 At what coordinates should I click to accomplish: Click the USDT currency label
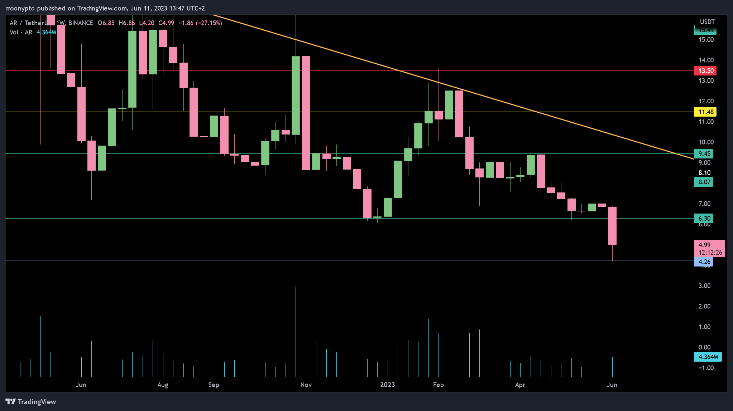coord(707,22)
